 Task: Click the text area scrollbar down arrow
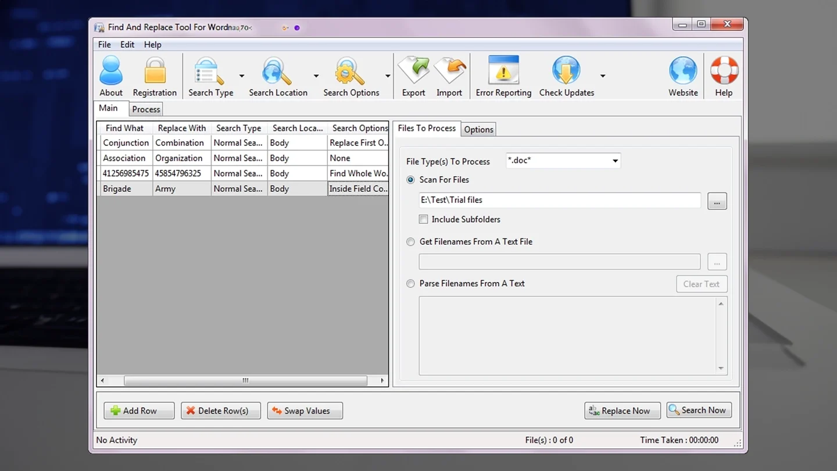[x=721, y=368]
